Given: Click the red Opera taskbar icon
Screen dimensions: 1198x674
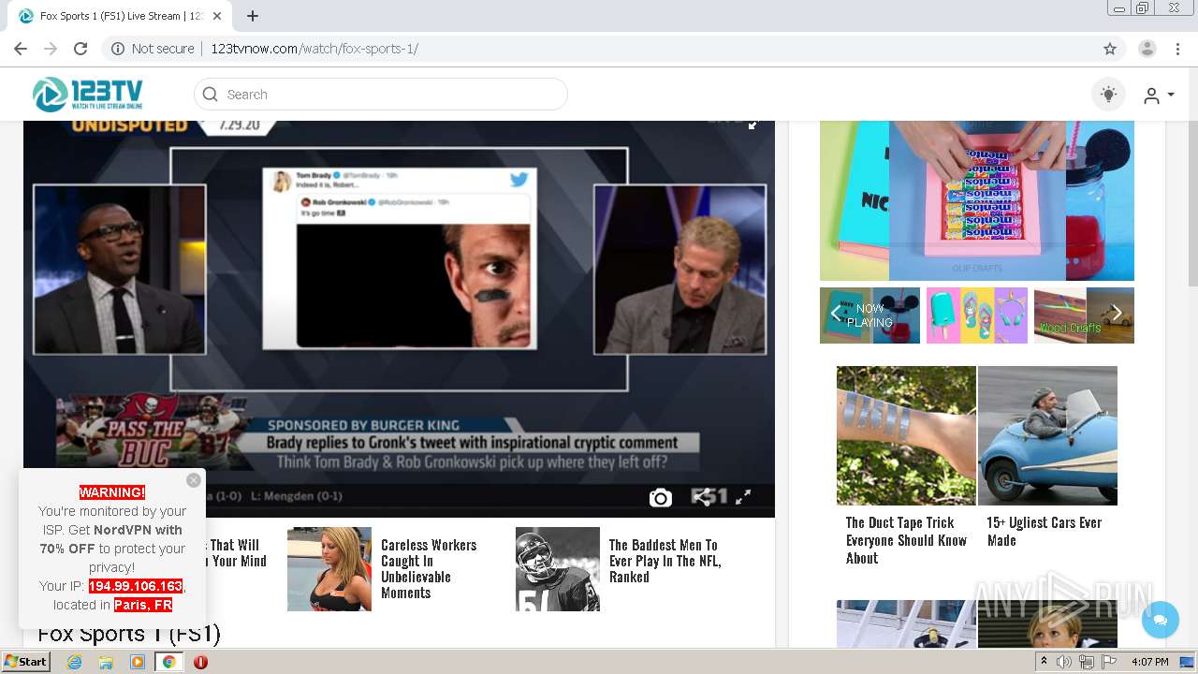Looking at the screenshot, I should click(200, 662).
